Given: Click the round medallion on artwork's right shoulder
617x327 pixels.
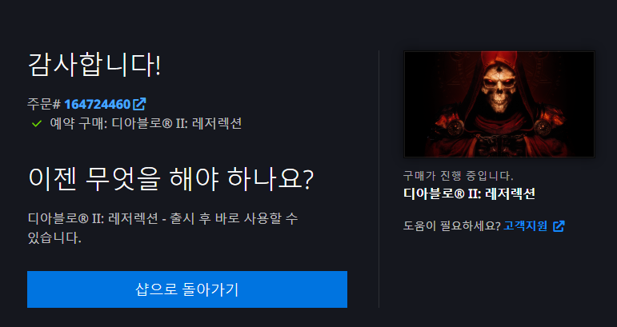Looking at the screenshot, I should [x=543, y=127].
